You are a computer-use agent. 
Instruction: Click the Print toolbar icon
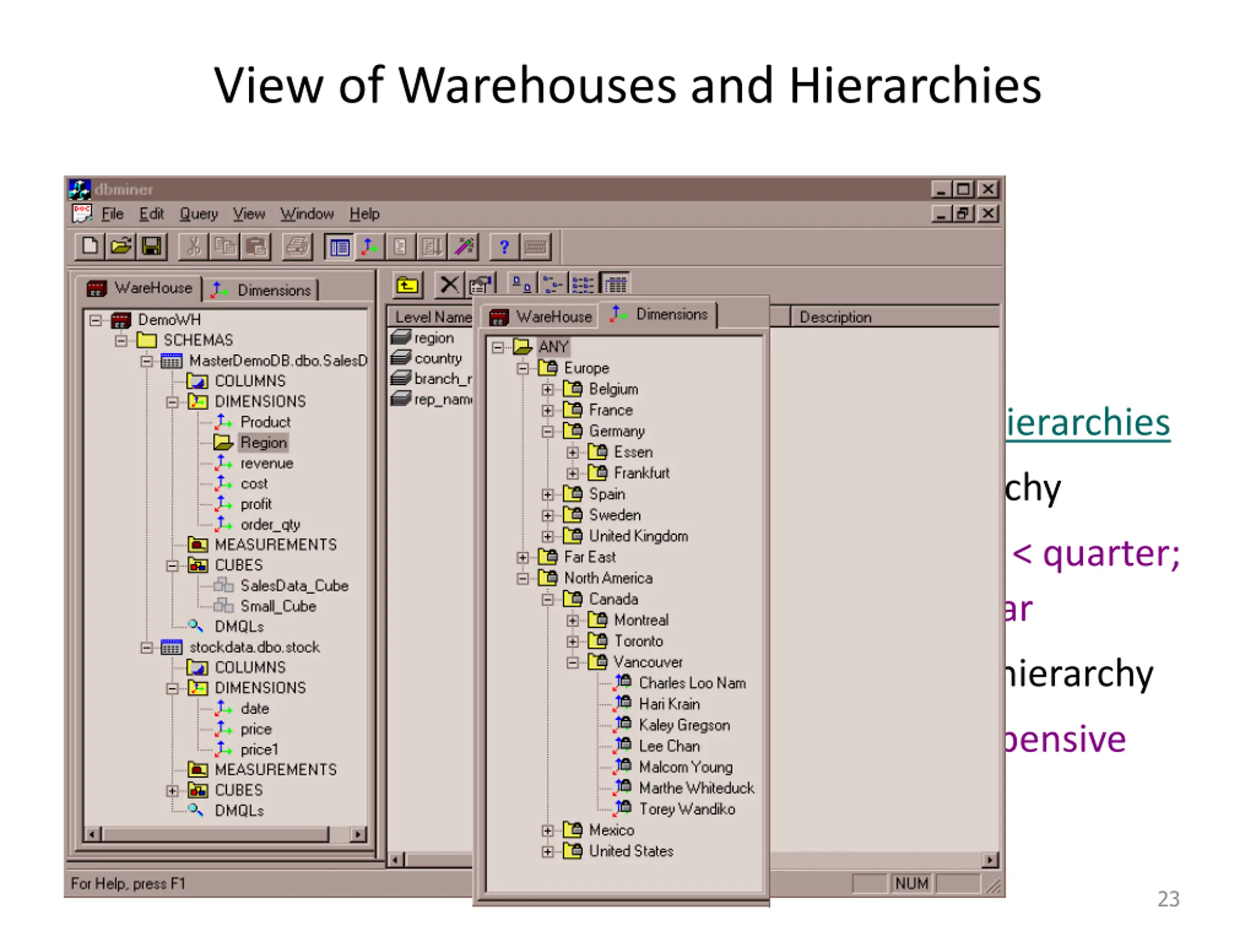click(x=297, y=246)
